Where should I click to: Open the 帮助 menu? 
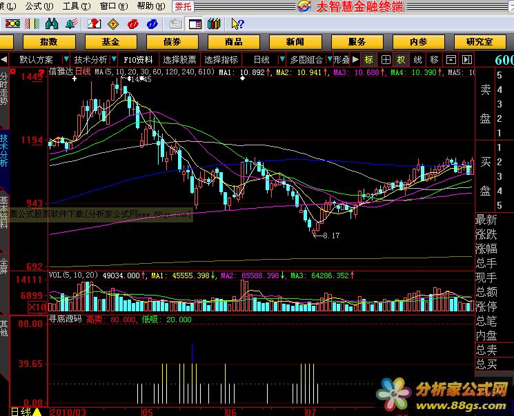151,6
